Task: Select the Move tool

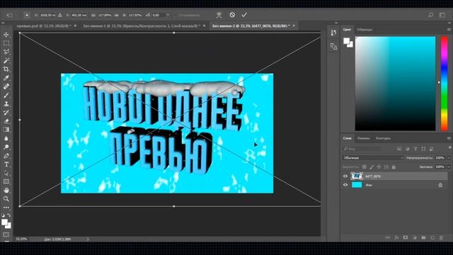Action: coord(6,35)
